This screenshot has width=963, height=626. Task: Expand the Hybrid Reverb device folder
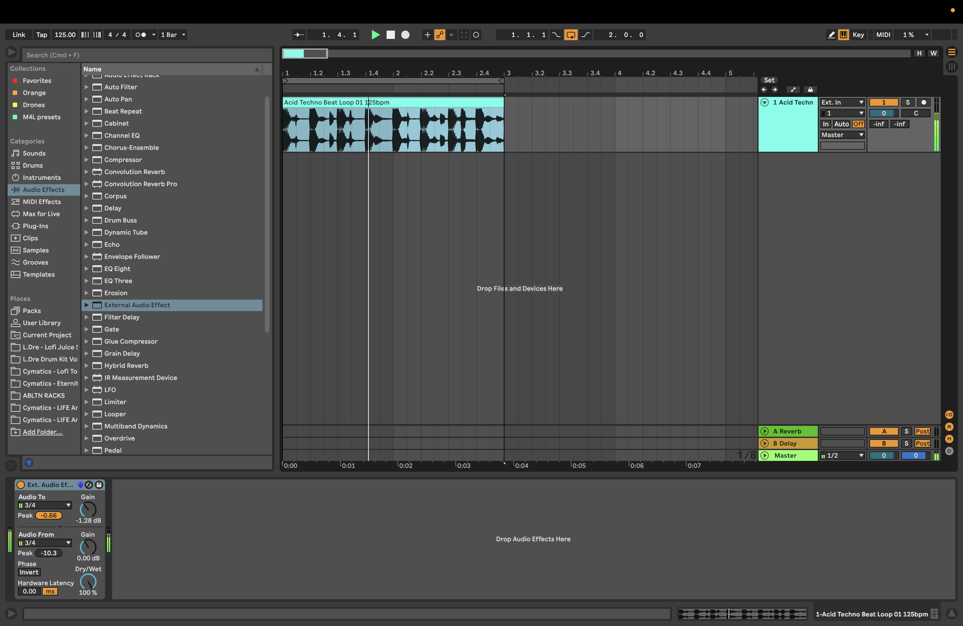coord(86,366)
